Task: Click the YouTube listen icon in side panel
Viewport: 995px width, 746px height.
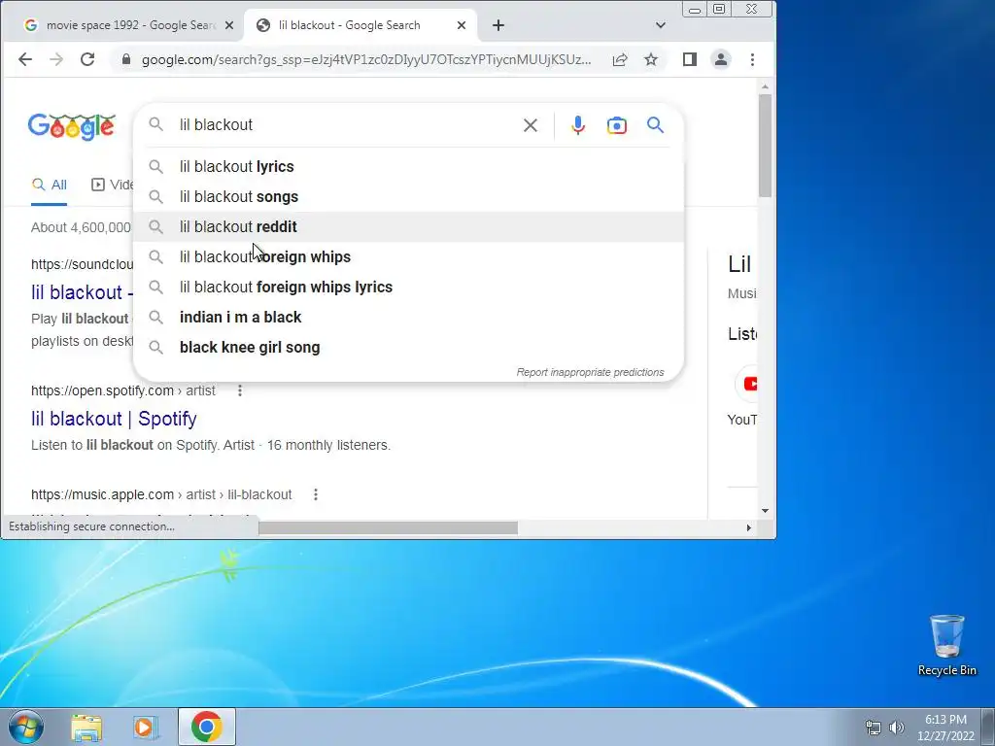Action: tap(750, 384)
